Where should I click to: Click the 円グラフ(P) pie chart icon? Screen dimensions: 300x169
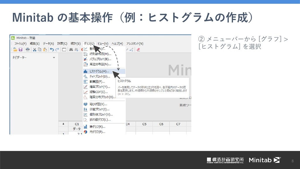(x=86, y=132)
